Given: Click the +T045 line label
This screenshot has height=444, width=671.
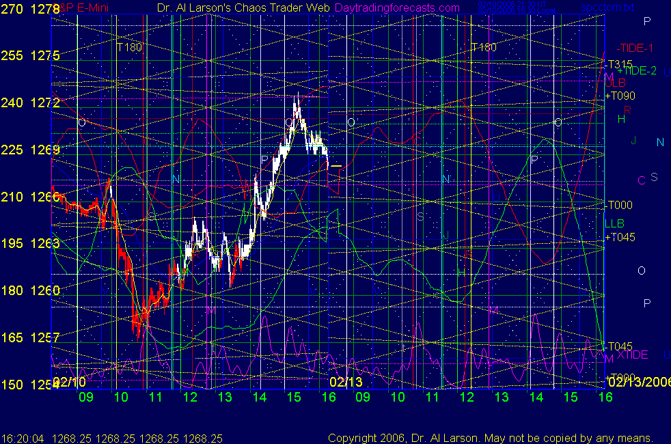Looking at the screenshot, I should (620, 237).
